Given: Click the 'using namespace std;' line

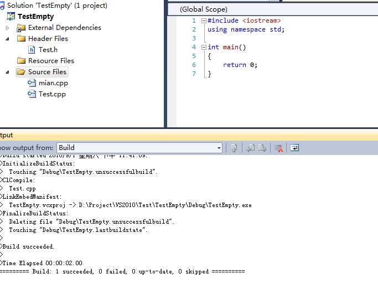Looking at the screenshot, I should (x=246, y=29).
